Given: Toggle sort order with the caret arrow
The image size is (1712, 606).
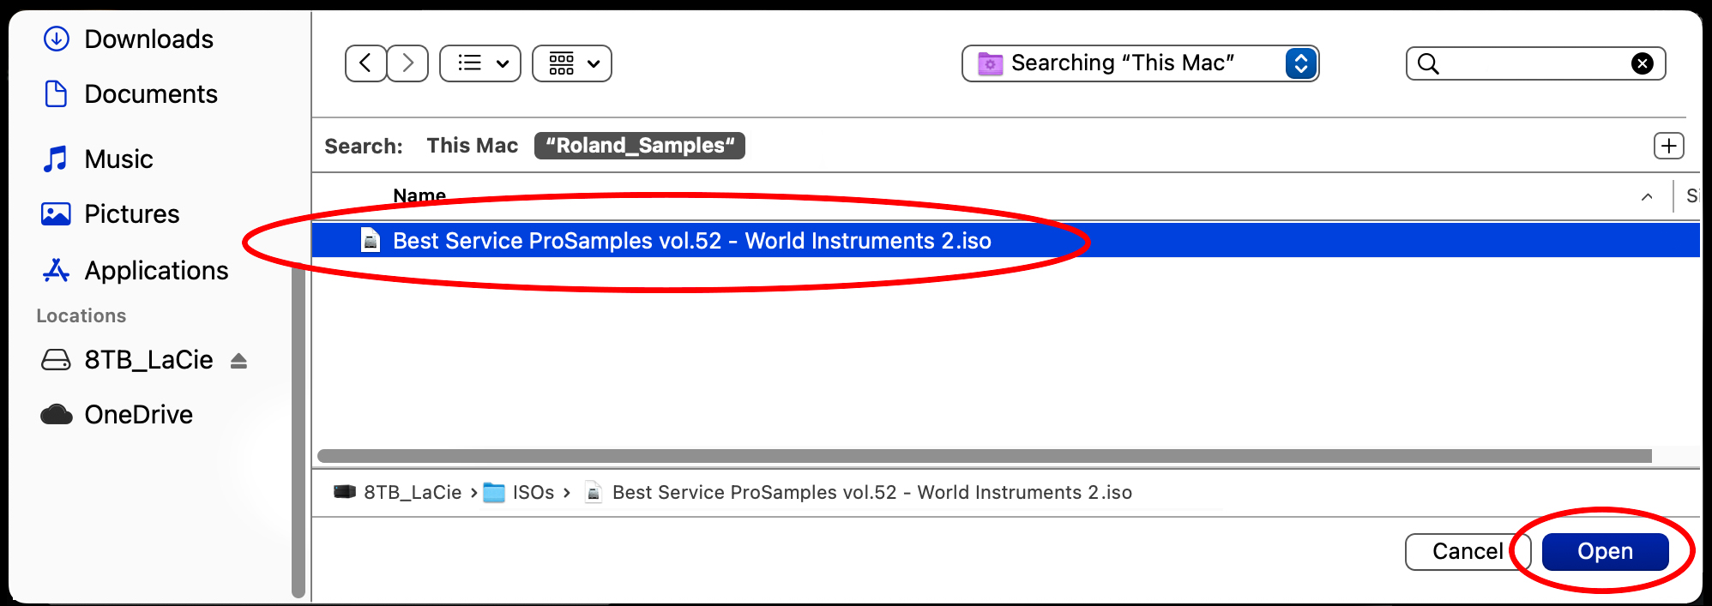Looking at the screenshot, I should 1647,196.
